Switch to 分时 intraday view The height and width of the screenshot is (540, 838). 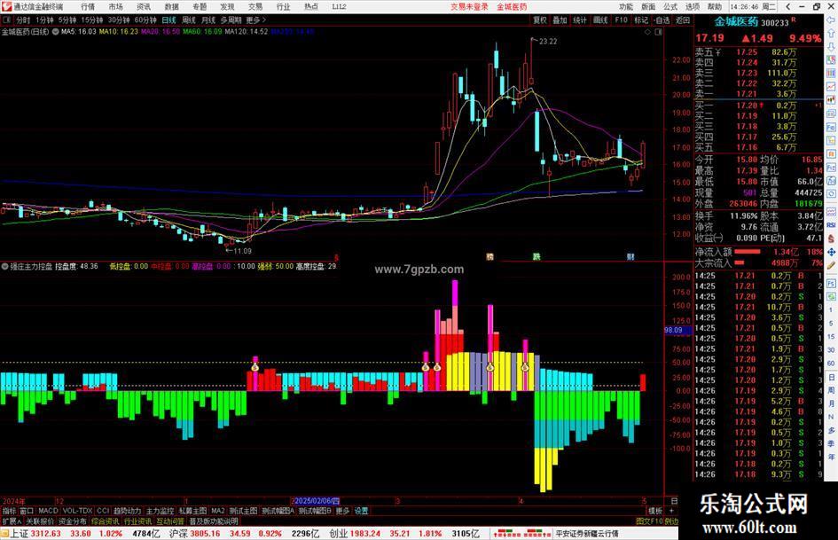click(23, 20)
